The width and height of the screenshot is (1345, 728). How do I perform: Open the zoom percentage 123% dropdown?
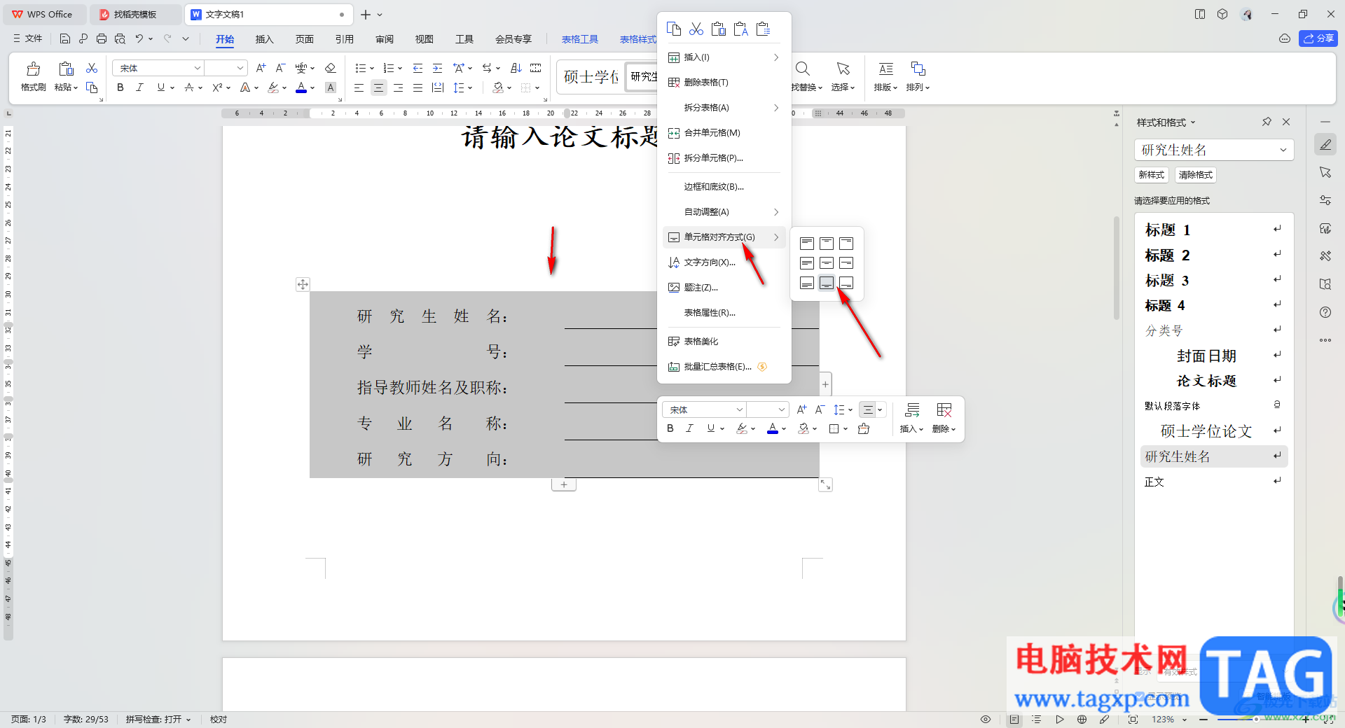[1185, 719]
